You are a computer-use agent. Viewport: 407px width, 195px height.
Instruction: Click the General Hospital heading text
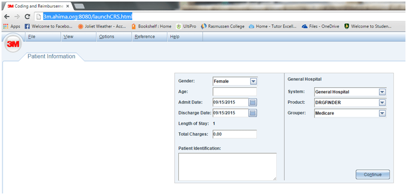tap(304, 79)
